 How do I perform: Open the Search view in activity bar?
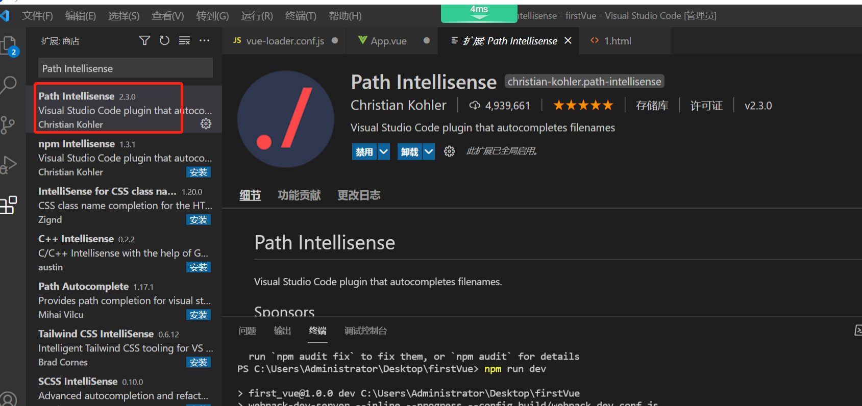click(x=9, y=85)
